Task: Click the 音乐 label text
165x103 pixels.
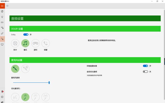Action: coord(25,50)
